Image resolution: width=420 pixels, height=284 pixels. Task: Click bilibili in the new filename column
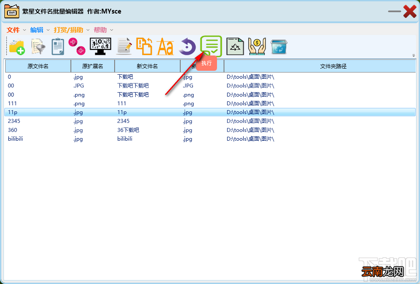(125, 139)
